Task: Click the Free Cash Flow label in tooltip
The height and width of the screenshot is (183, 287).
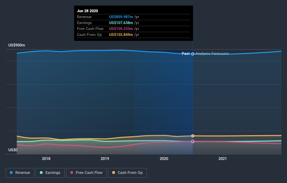Action: point(90,29)
